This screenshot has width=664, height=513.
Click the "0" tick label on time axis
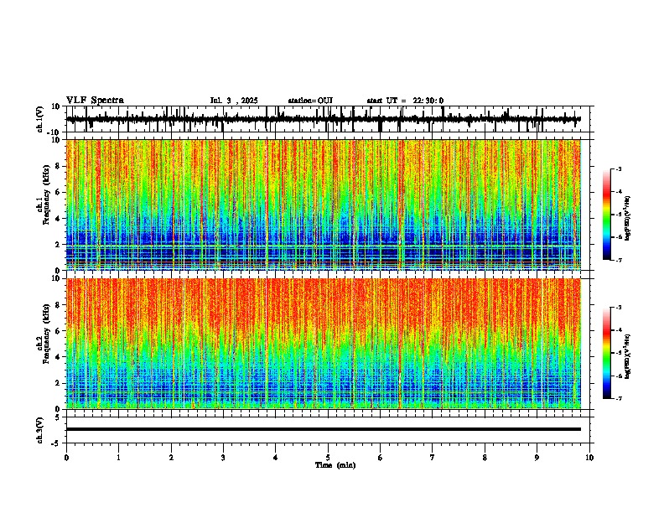[x=66, y=458]
